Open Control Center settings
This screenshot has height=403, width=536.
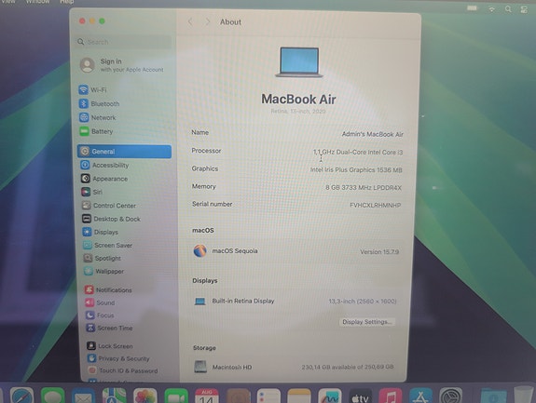(x=109, y=206)
